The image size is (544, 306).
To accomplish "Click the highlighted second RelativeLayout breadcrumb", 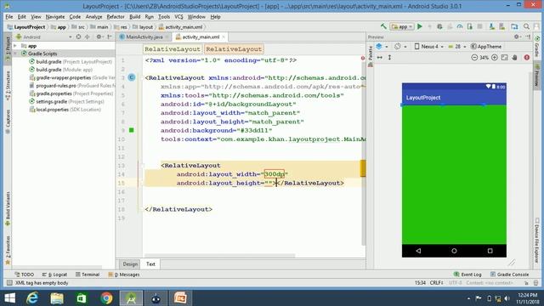I will 234,49.
